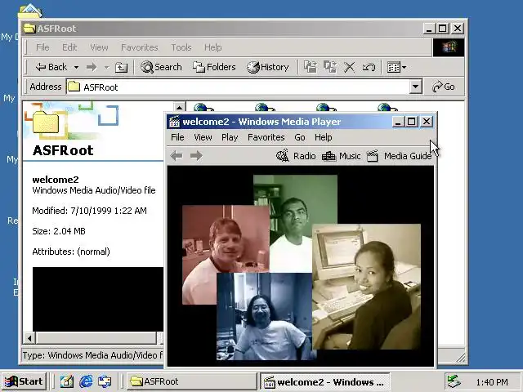Select the 'welcome2' file name text
Screen dimensions: 523x392
click(56, 180)
